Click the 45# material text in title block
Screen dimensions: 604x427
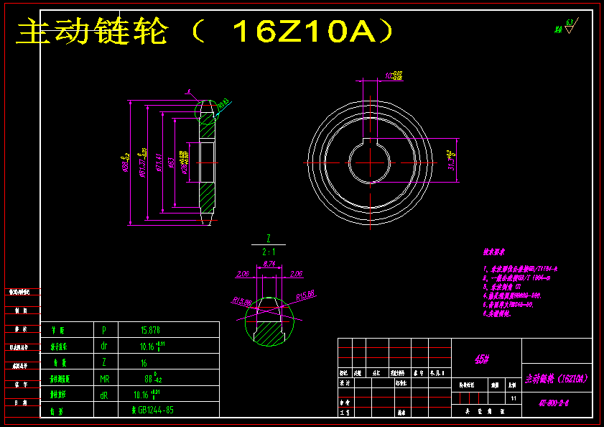pos(481,359)
